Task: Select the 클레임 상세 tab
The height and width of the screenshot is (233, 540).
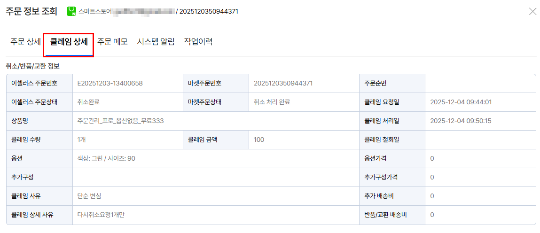Action: tap(69, 42)
